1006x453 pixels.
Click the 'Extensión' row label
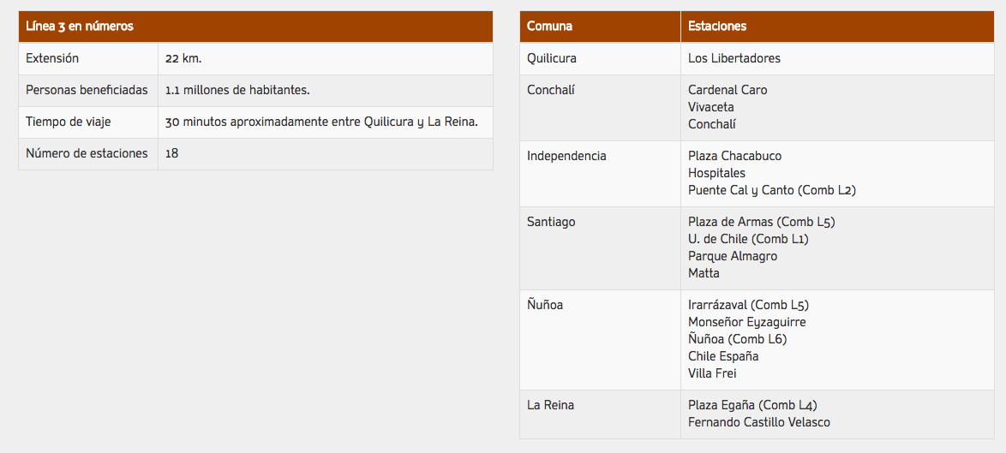pyautogui.click(x=52, y=58)
